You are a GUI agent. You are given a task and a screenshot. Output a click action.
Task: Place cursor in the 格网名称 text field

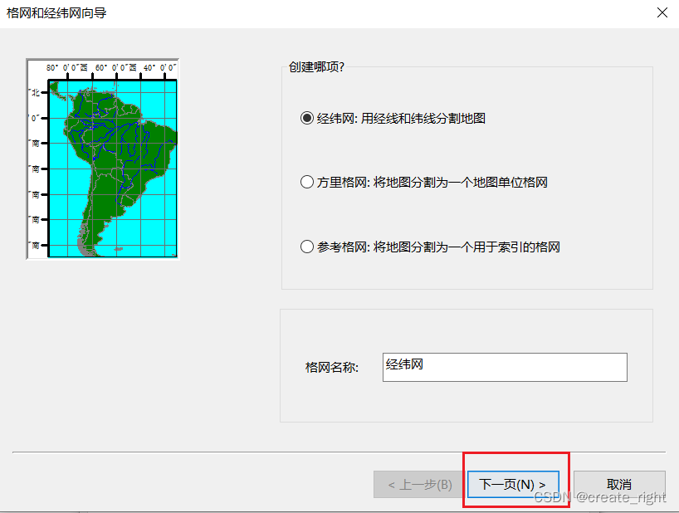pos(505,367)
